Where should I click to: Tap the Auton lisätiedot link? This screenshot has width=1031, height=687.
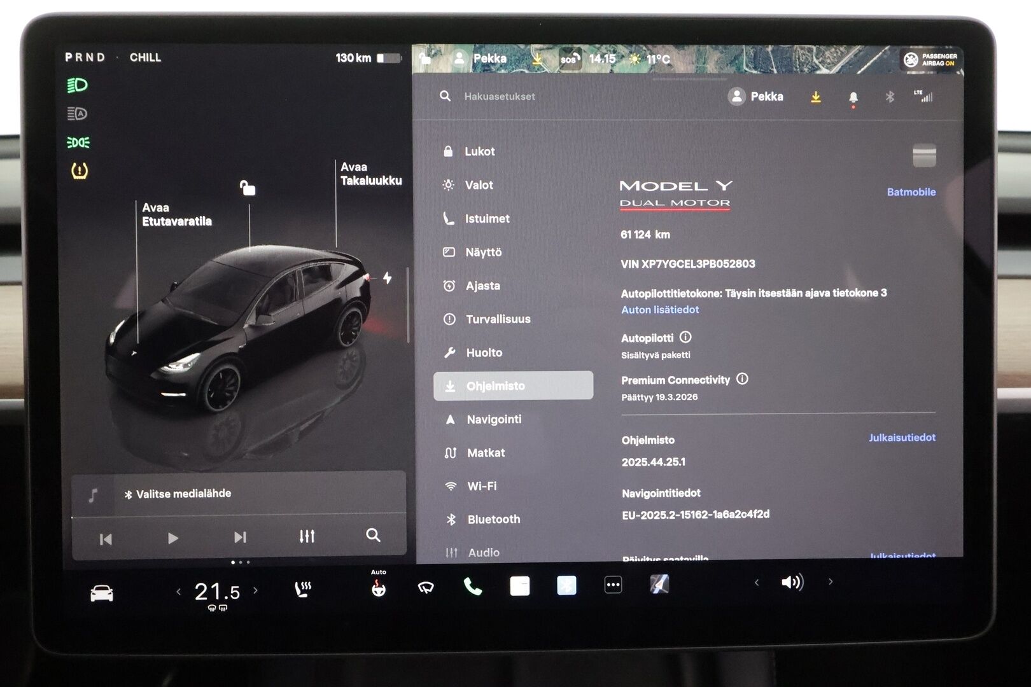pos(660,310)
